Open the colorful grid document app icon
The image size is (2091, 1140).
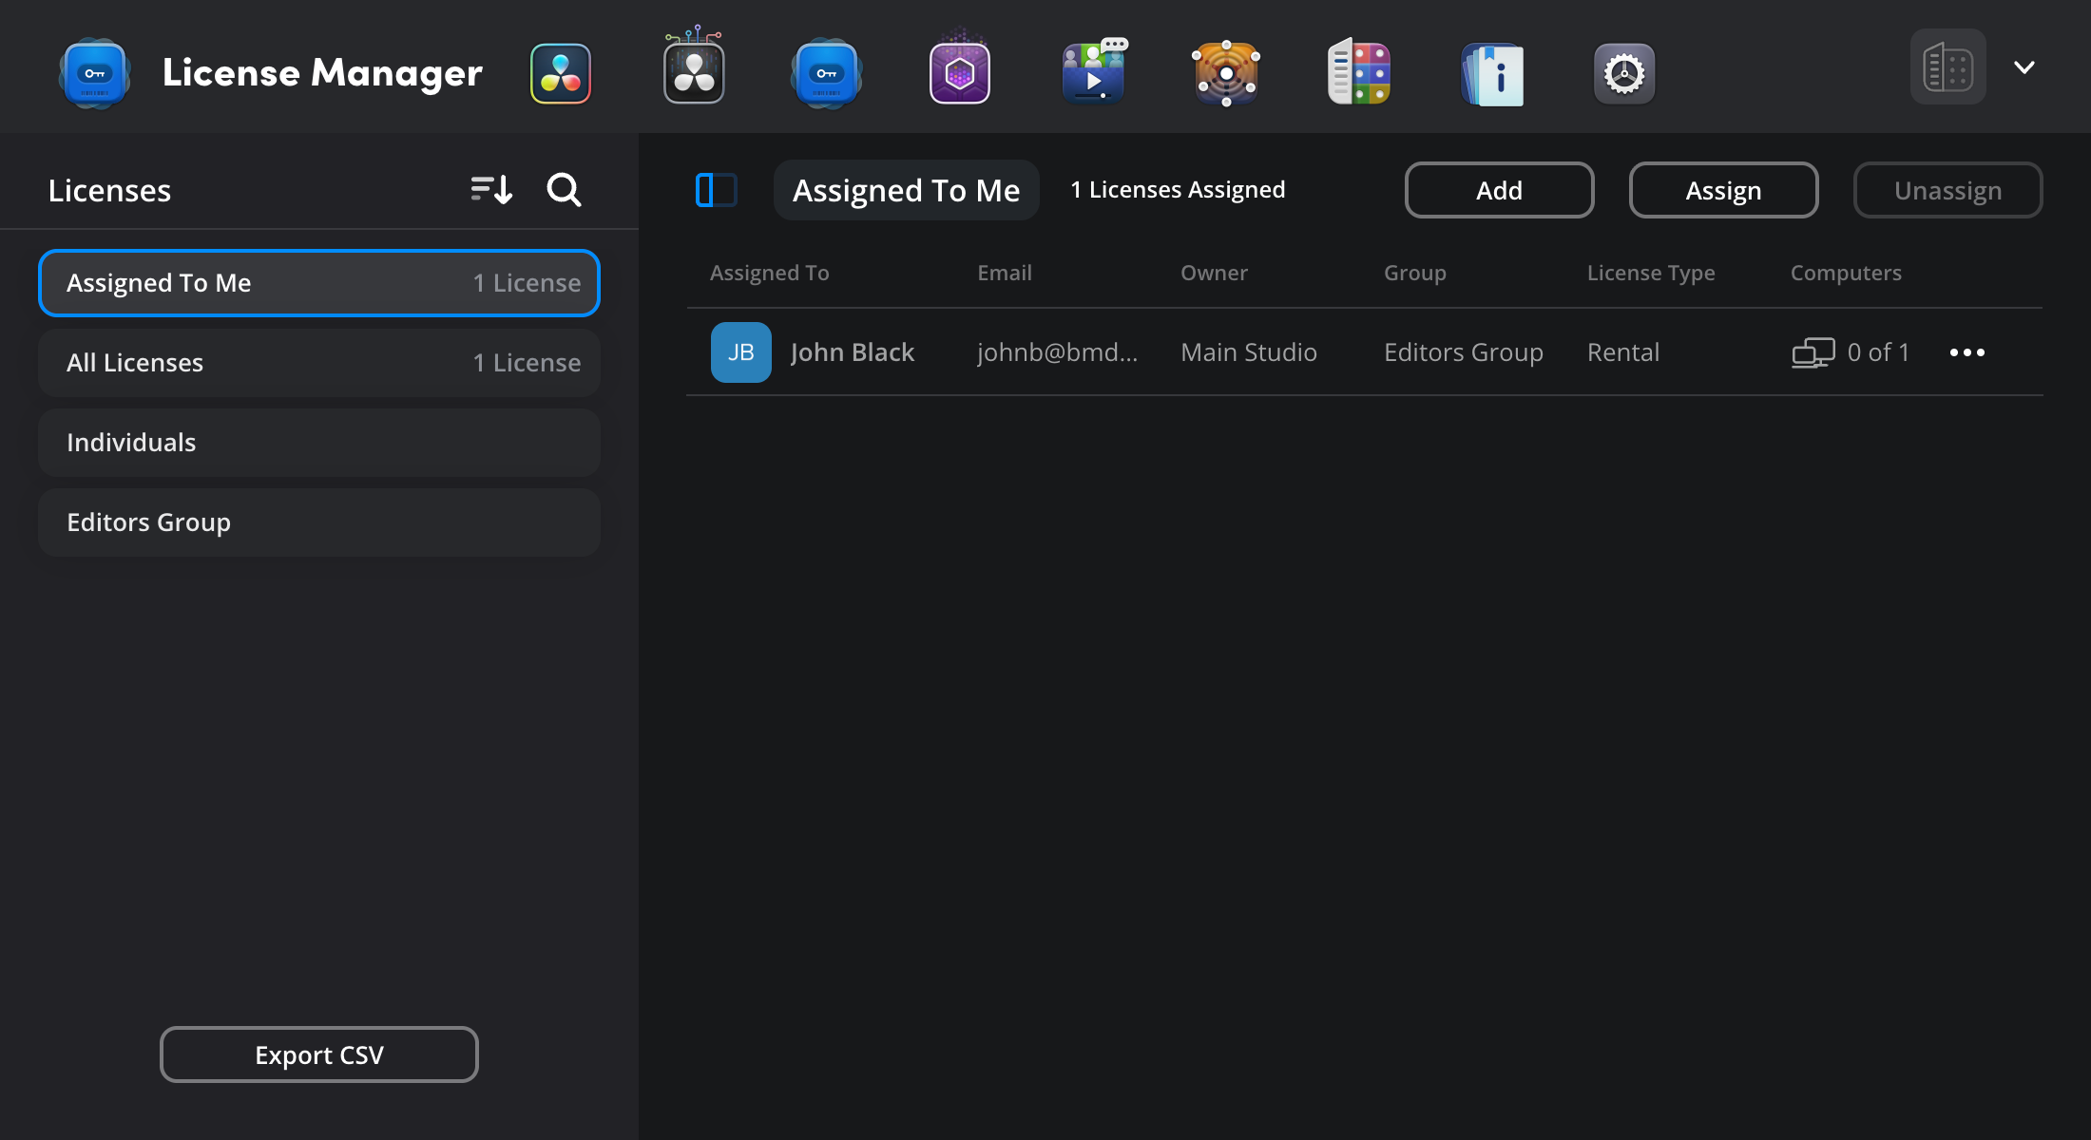[1359, 71]
